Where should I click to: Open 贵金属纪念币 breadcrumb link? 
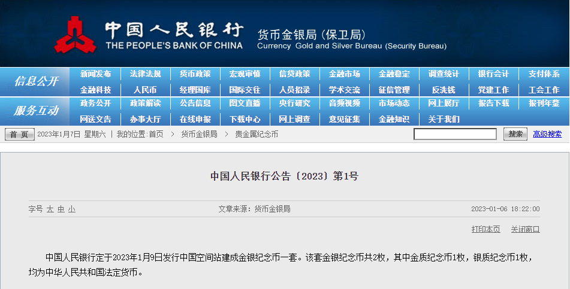click(257, 135)
